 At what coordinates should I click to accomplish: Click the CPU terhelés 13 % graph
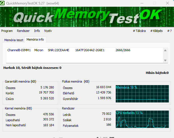click(142, 119)
